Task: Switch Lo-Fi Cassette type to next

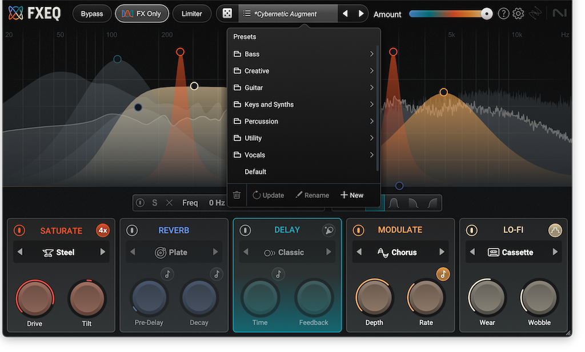Action: pyautogui.click(x=555, y=253)
